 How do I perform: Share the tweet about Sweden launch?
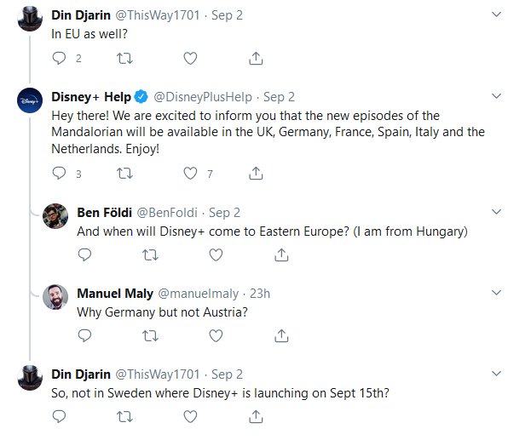coord(256,416)
